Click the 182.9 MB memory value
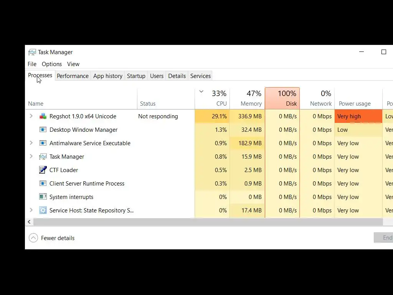 (x=250, y=143)
